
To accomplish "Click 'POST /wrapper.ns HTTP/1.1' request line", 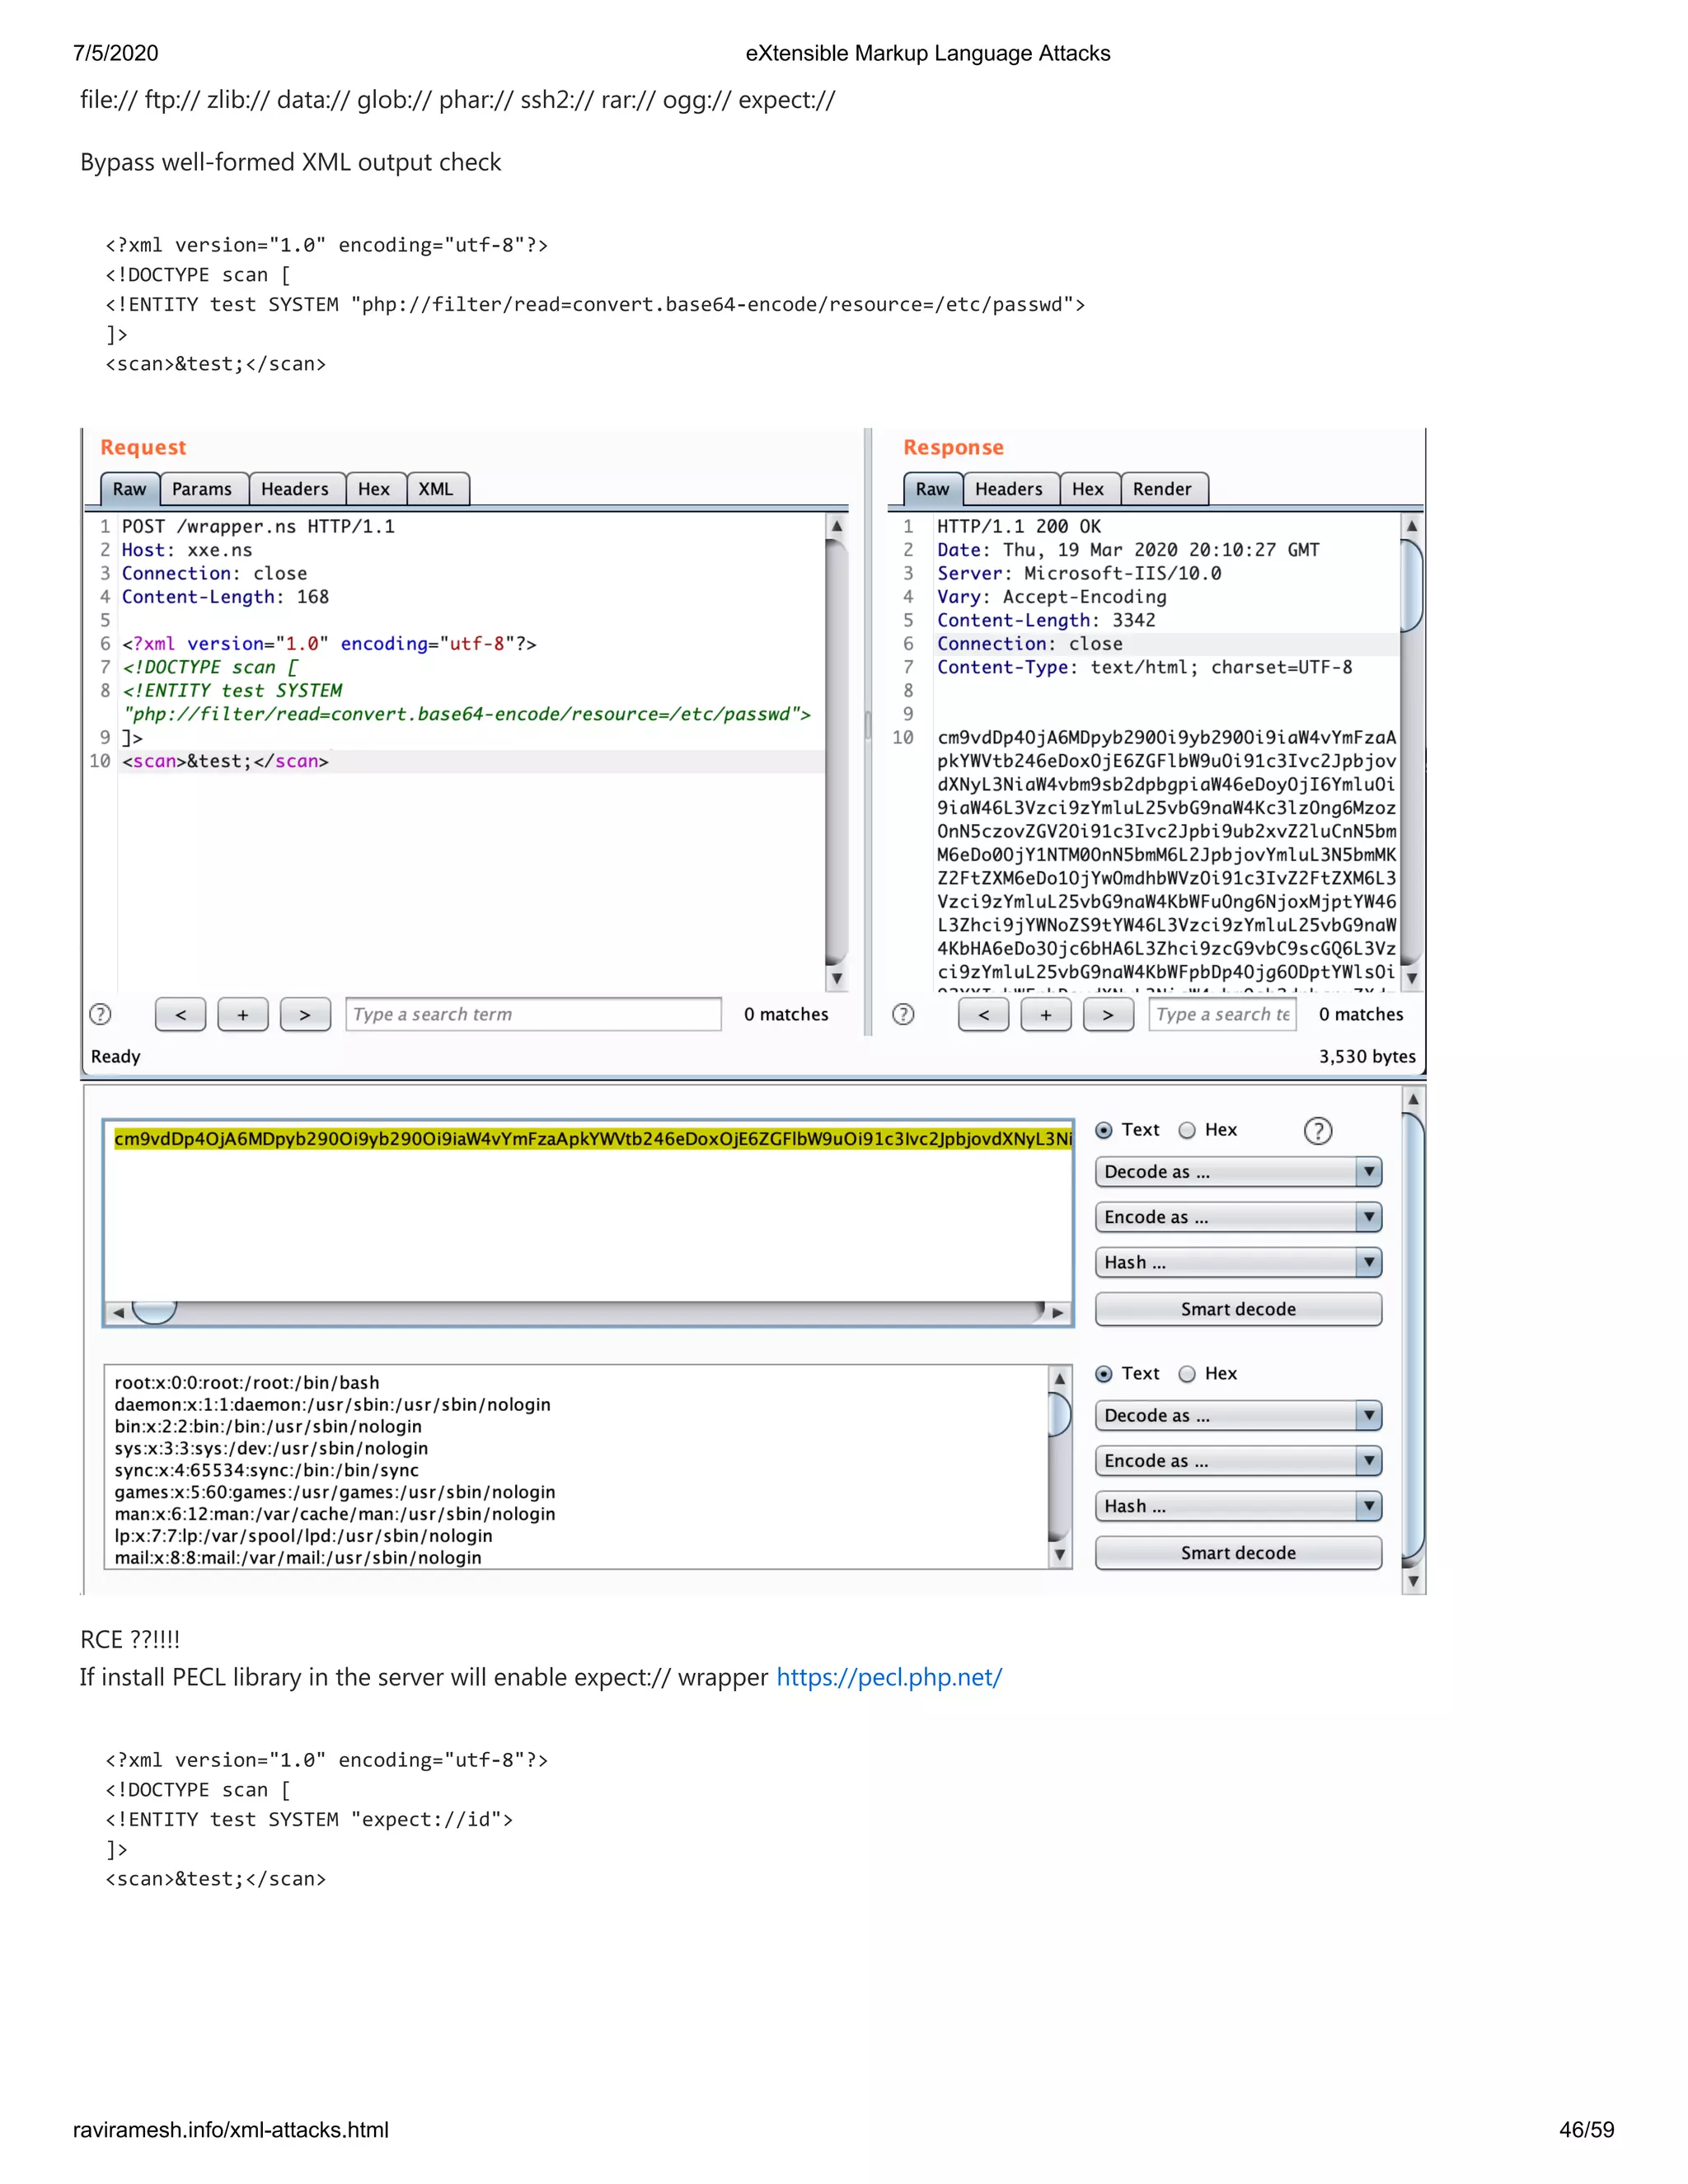I will (x=258, y=526).
